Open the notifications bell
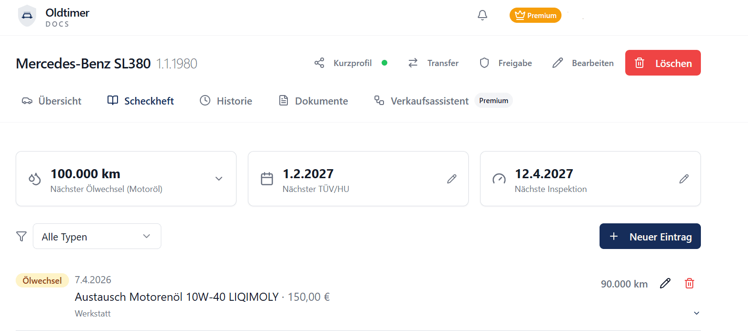748x335 pixels. 482,15
